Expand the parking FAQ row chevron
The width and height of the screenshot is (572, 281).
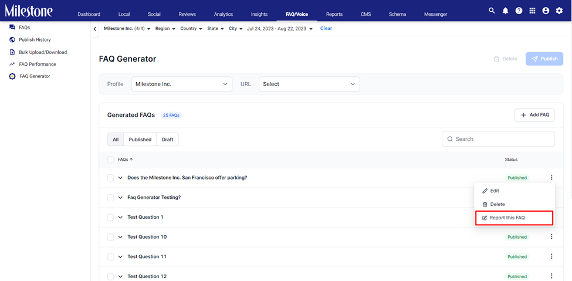coord(120,178)
